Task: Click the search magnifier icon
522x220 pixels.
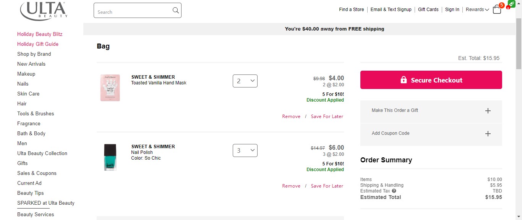Action: tap(175, 10)
